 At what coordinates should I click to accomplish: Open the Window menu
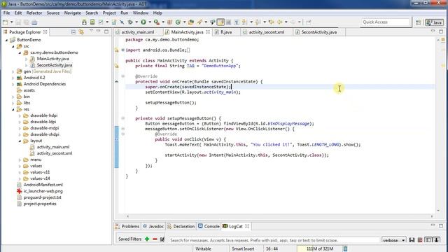tap(140, 13)
